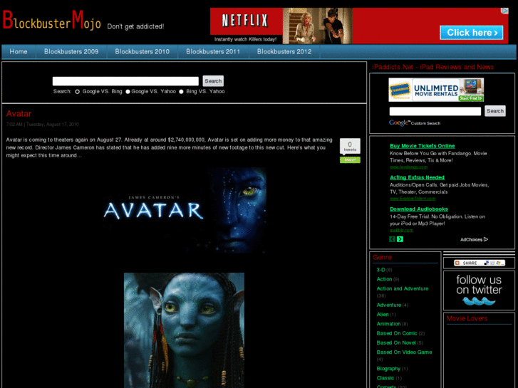This screenshot has height=388, width=518.
Task: Focus the Google Custom Search field
Action: [435, 111]
